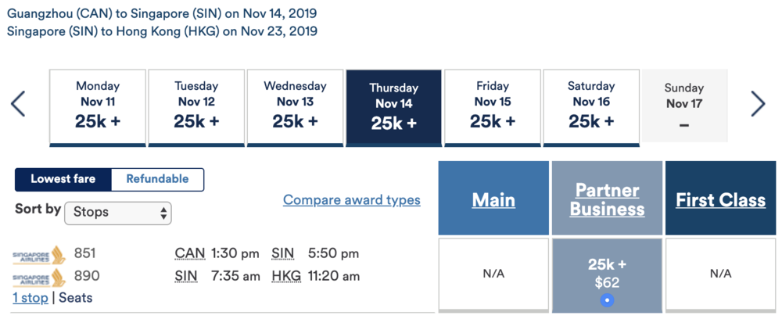Go to next week with right arrow

coord(758,104)
